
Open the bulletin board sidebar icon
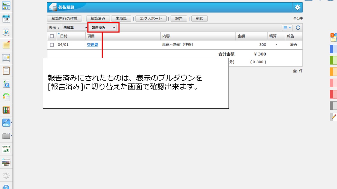6,58
